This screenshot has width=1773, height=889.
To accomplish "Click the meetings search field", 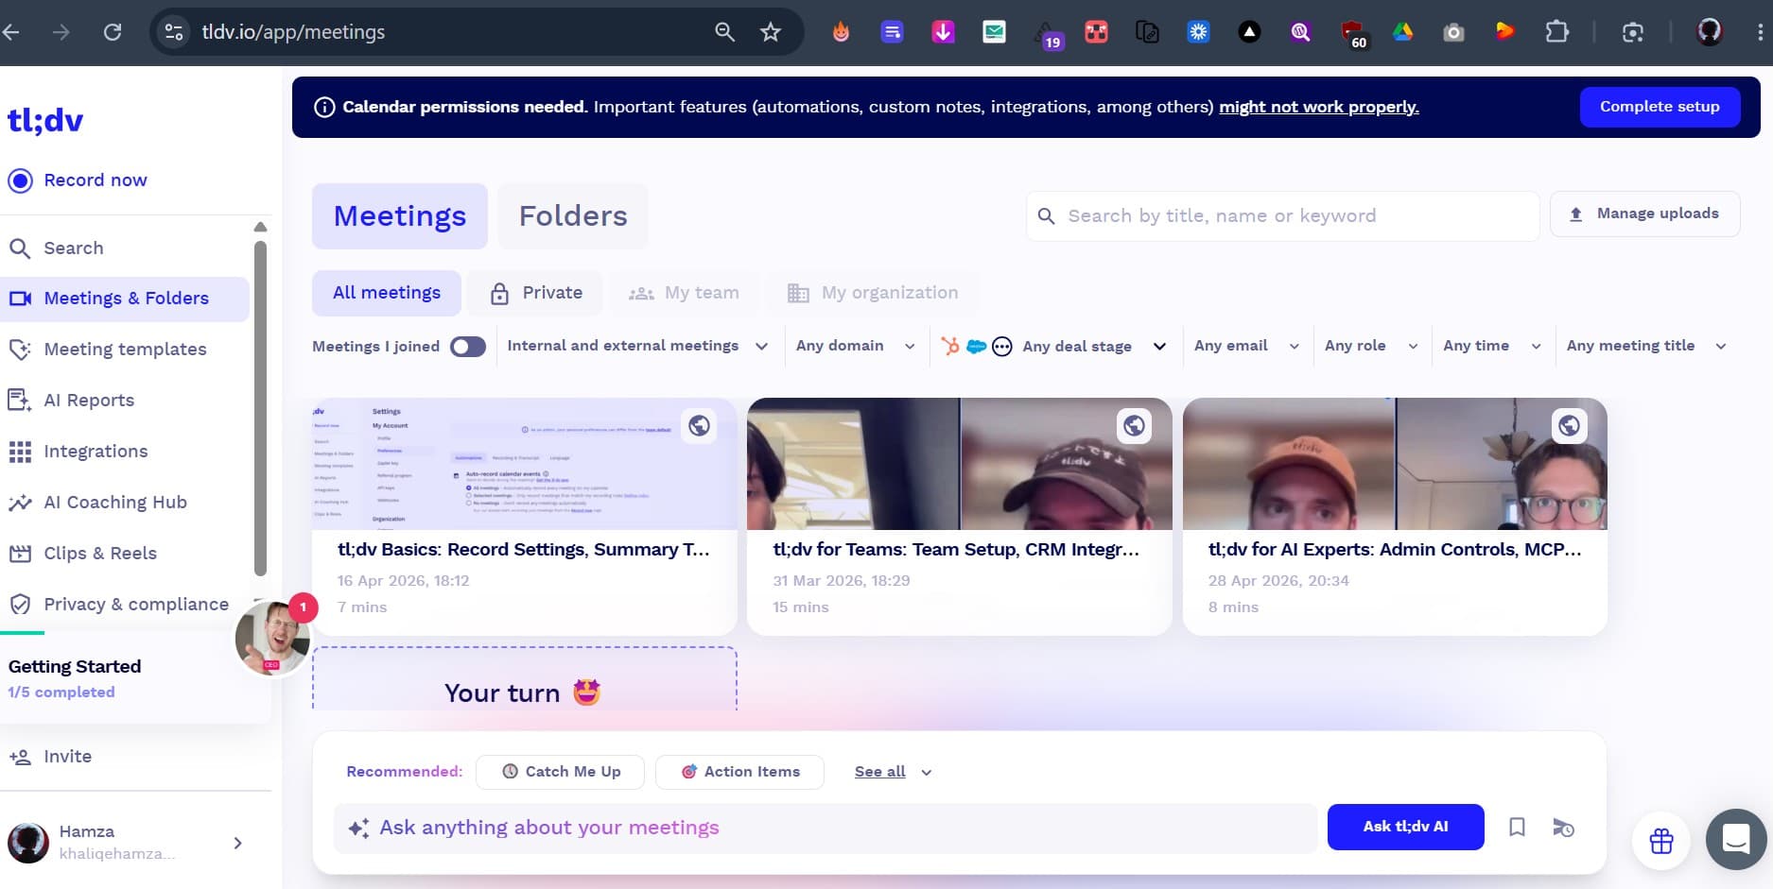I will (1282, 216).
